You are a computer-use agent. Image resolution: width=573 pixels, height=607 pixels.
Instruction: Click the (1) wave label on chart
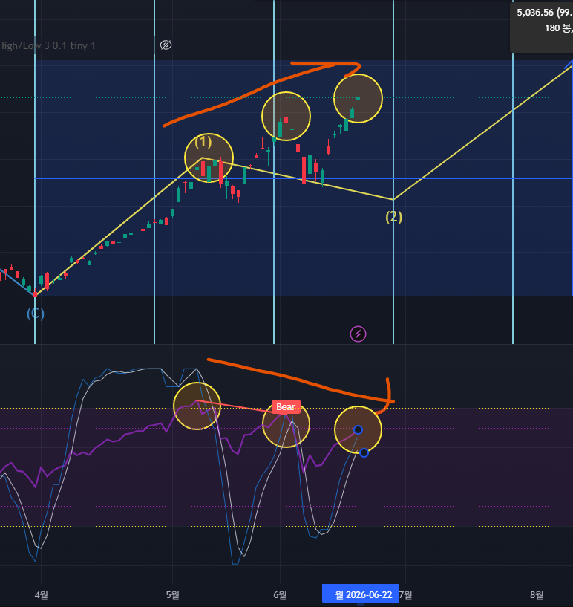[x=203, y=142]
